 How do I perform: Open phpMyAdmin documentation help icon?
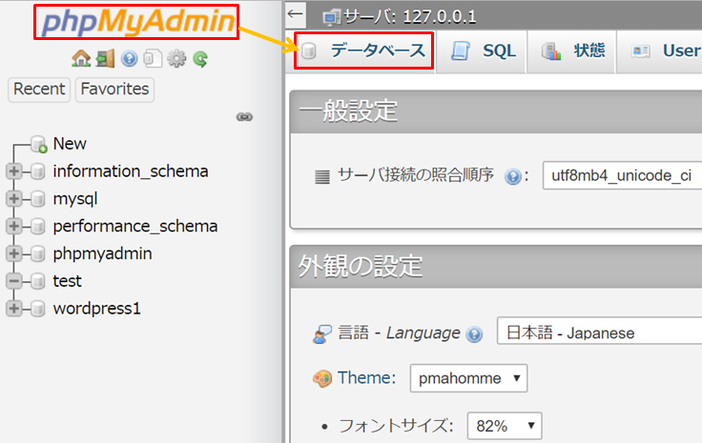(x=130, y=58)
